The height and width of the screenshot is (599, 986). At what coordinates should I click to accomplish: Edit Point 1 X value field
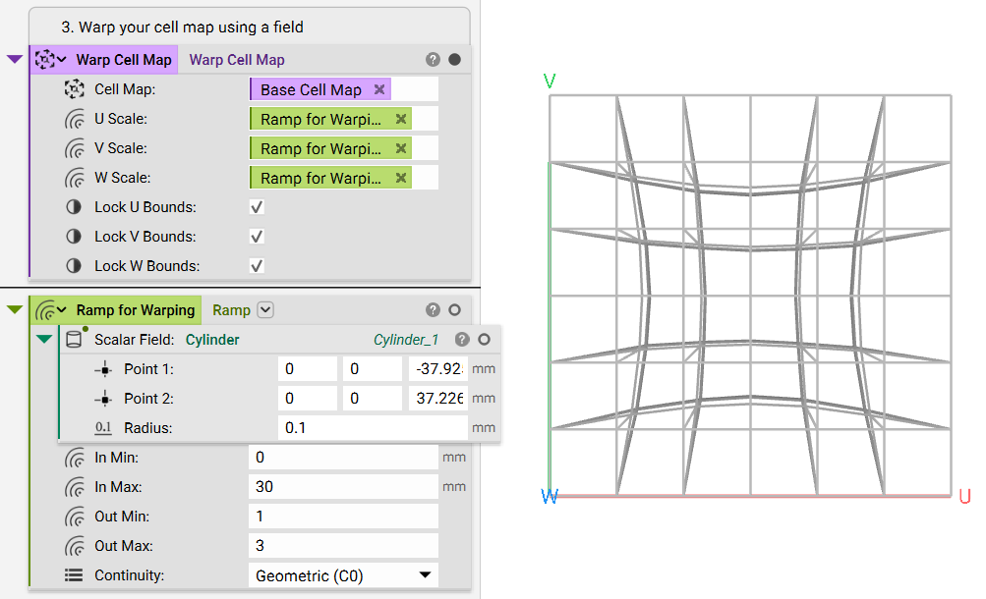point(308,369)
